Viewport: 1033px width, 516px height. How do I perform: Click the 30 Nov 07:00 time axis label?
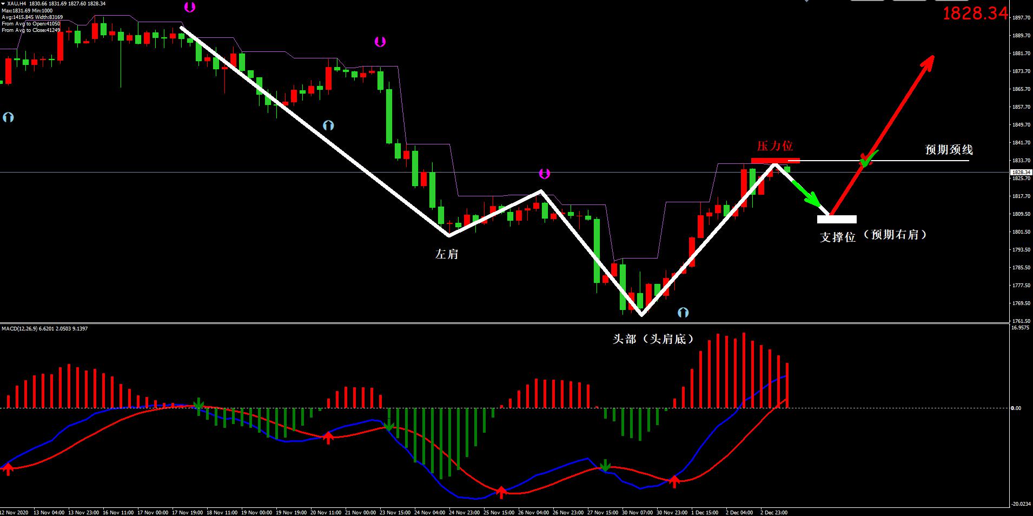[637, 512]
